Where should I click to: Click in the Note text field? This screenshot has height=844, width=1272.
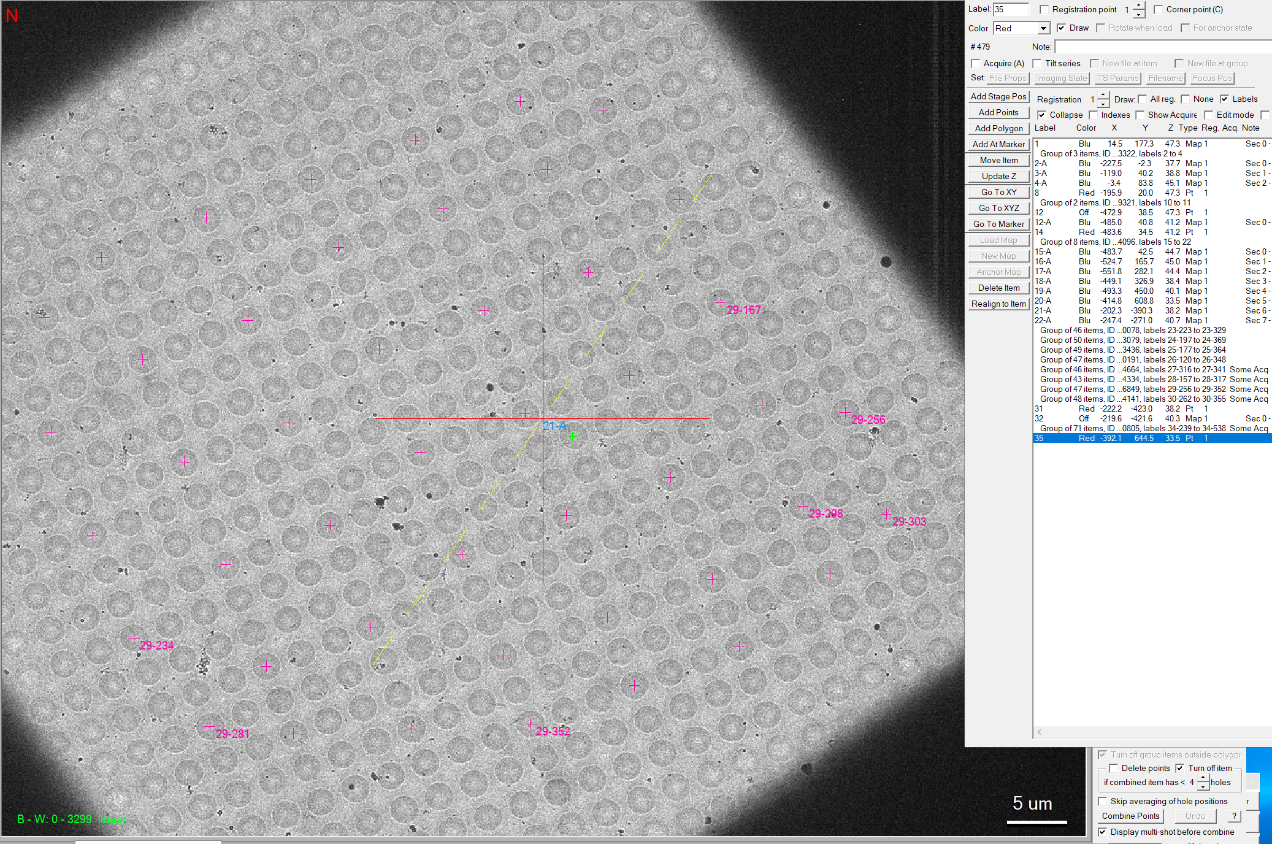(1163, 47)
